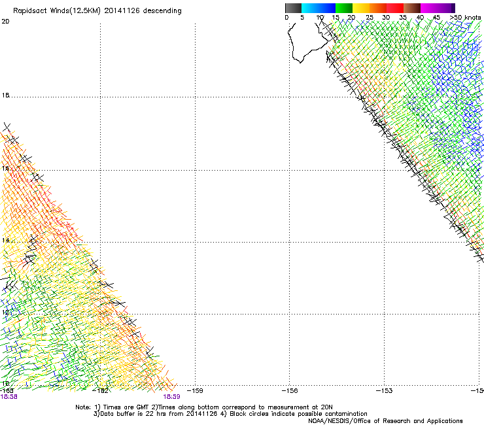This screenshot has width=484, height=425.
Task: Click the longitude axis label '-156'
Action: pyautogui.click(x=290, y=391)
